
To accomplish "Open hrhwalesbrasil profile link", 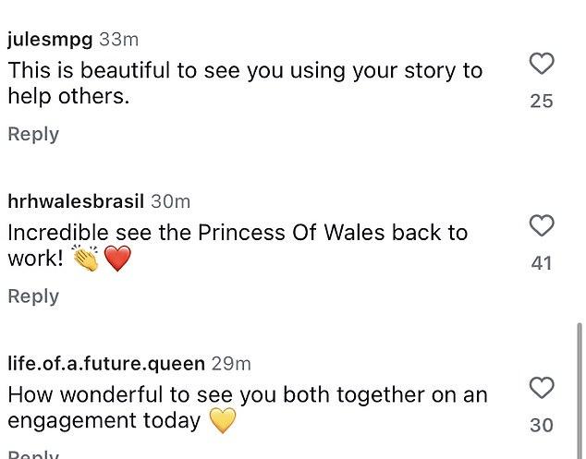I will (76, 201).
